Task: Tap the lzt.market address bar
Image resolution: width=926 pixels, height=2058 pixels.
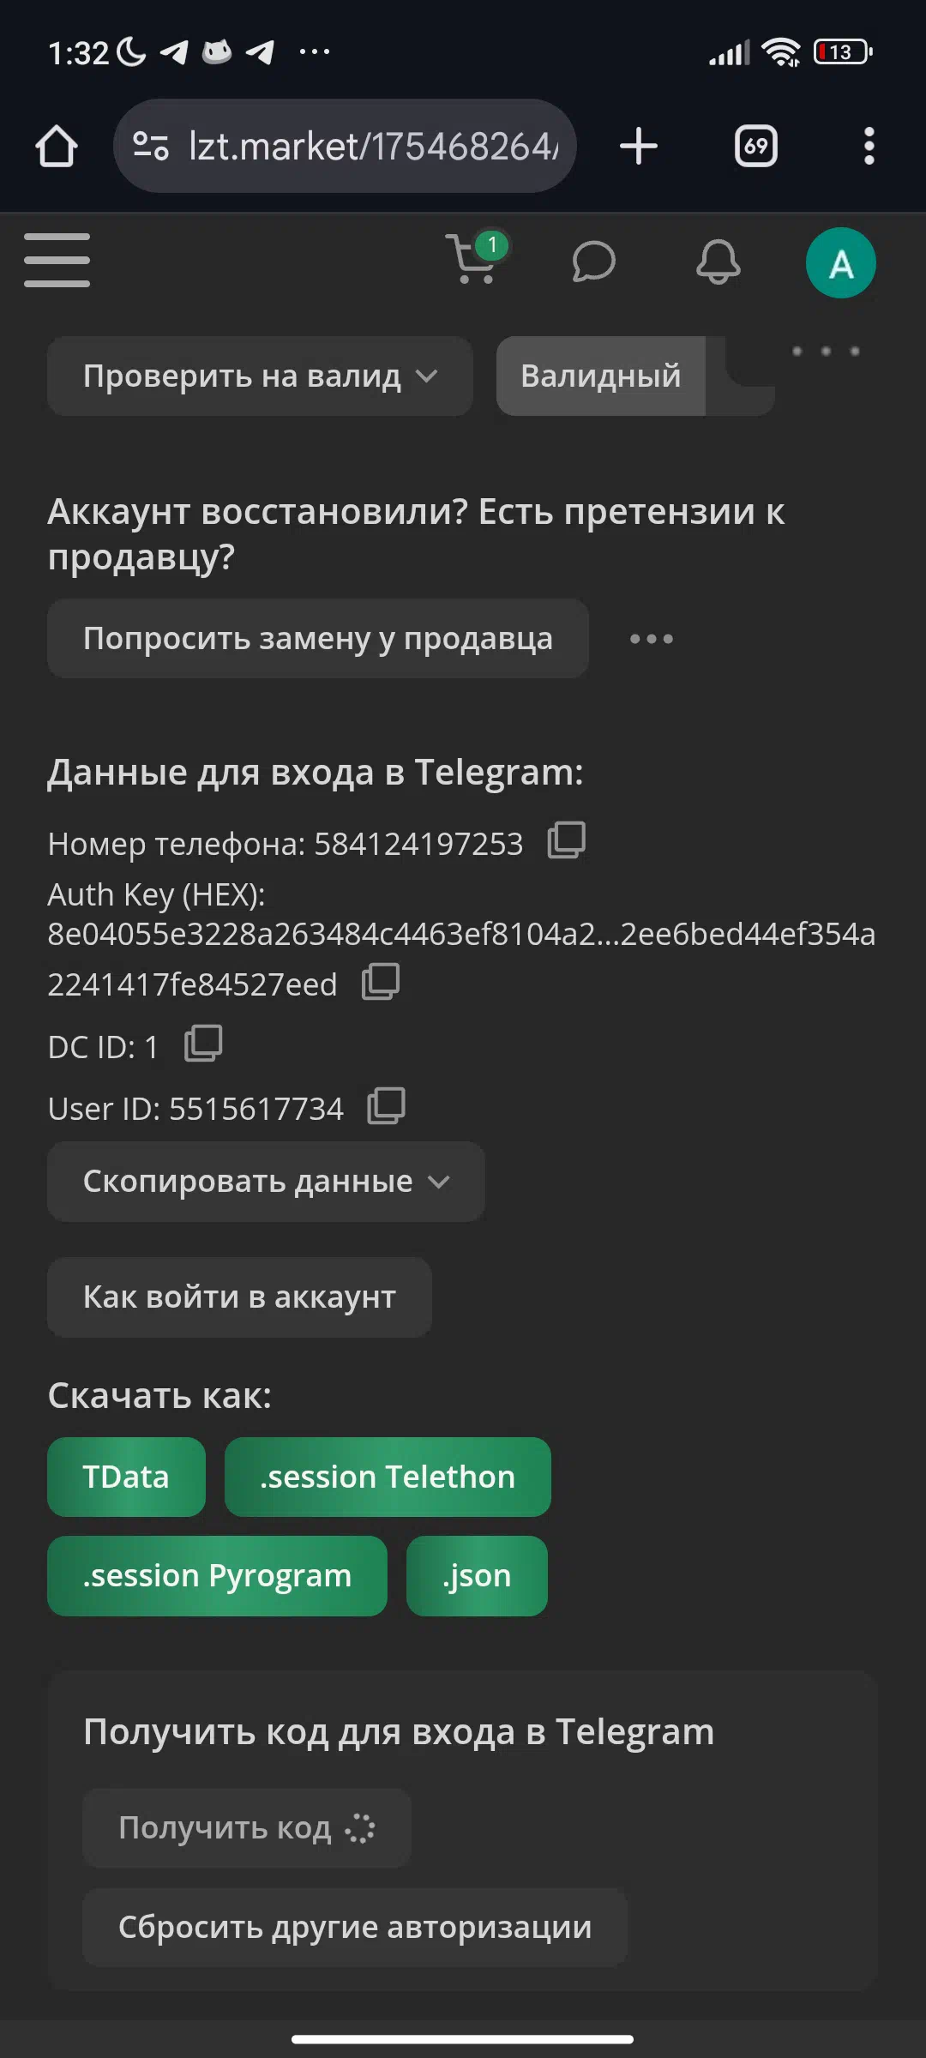Action: tap(345, 146)
